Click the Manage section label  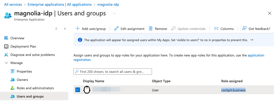(x=16, y=63)
